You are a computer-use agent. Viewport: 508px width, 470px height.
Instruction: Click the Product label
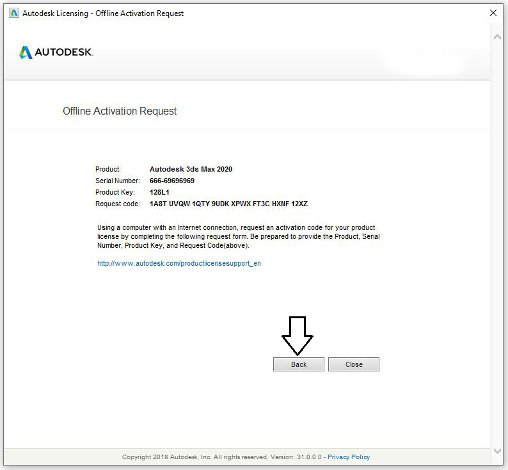click(x=108, y=169)
